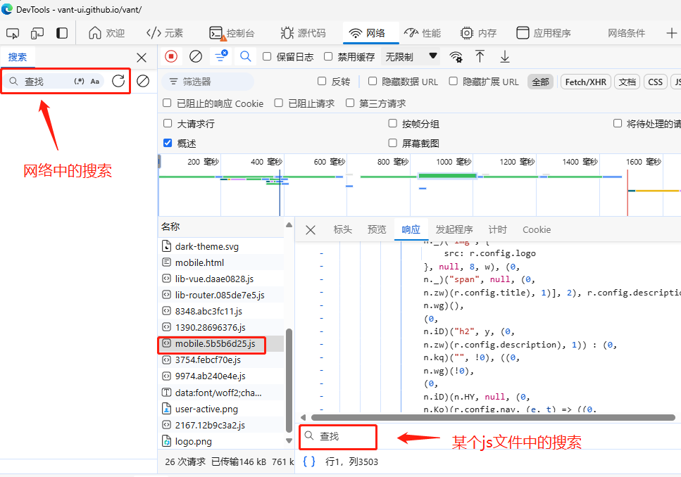681x477 pixels.
Task: Refresh search results with the circular arrow
Action: pos(118,81)
